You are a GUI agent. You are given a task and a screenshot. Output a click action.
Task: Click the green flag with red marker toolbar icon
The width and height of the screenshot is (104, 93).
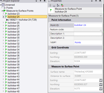62,5
